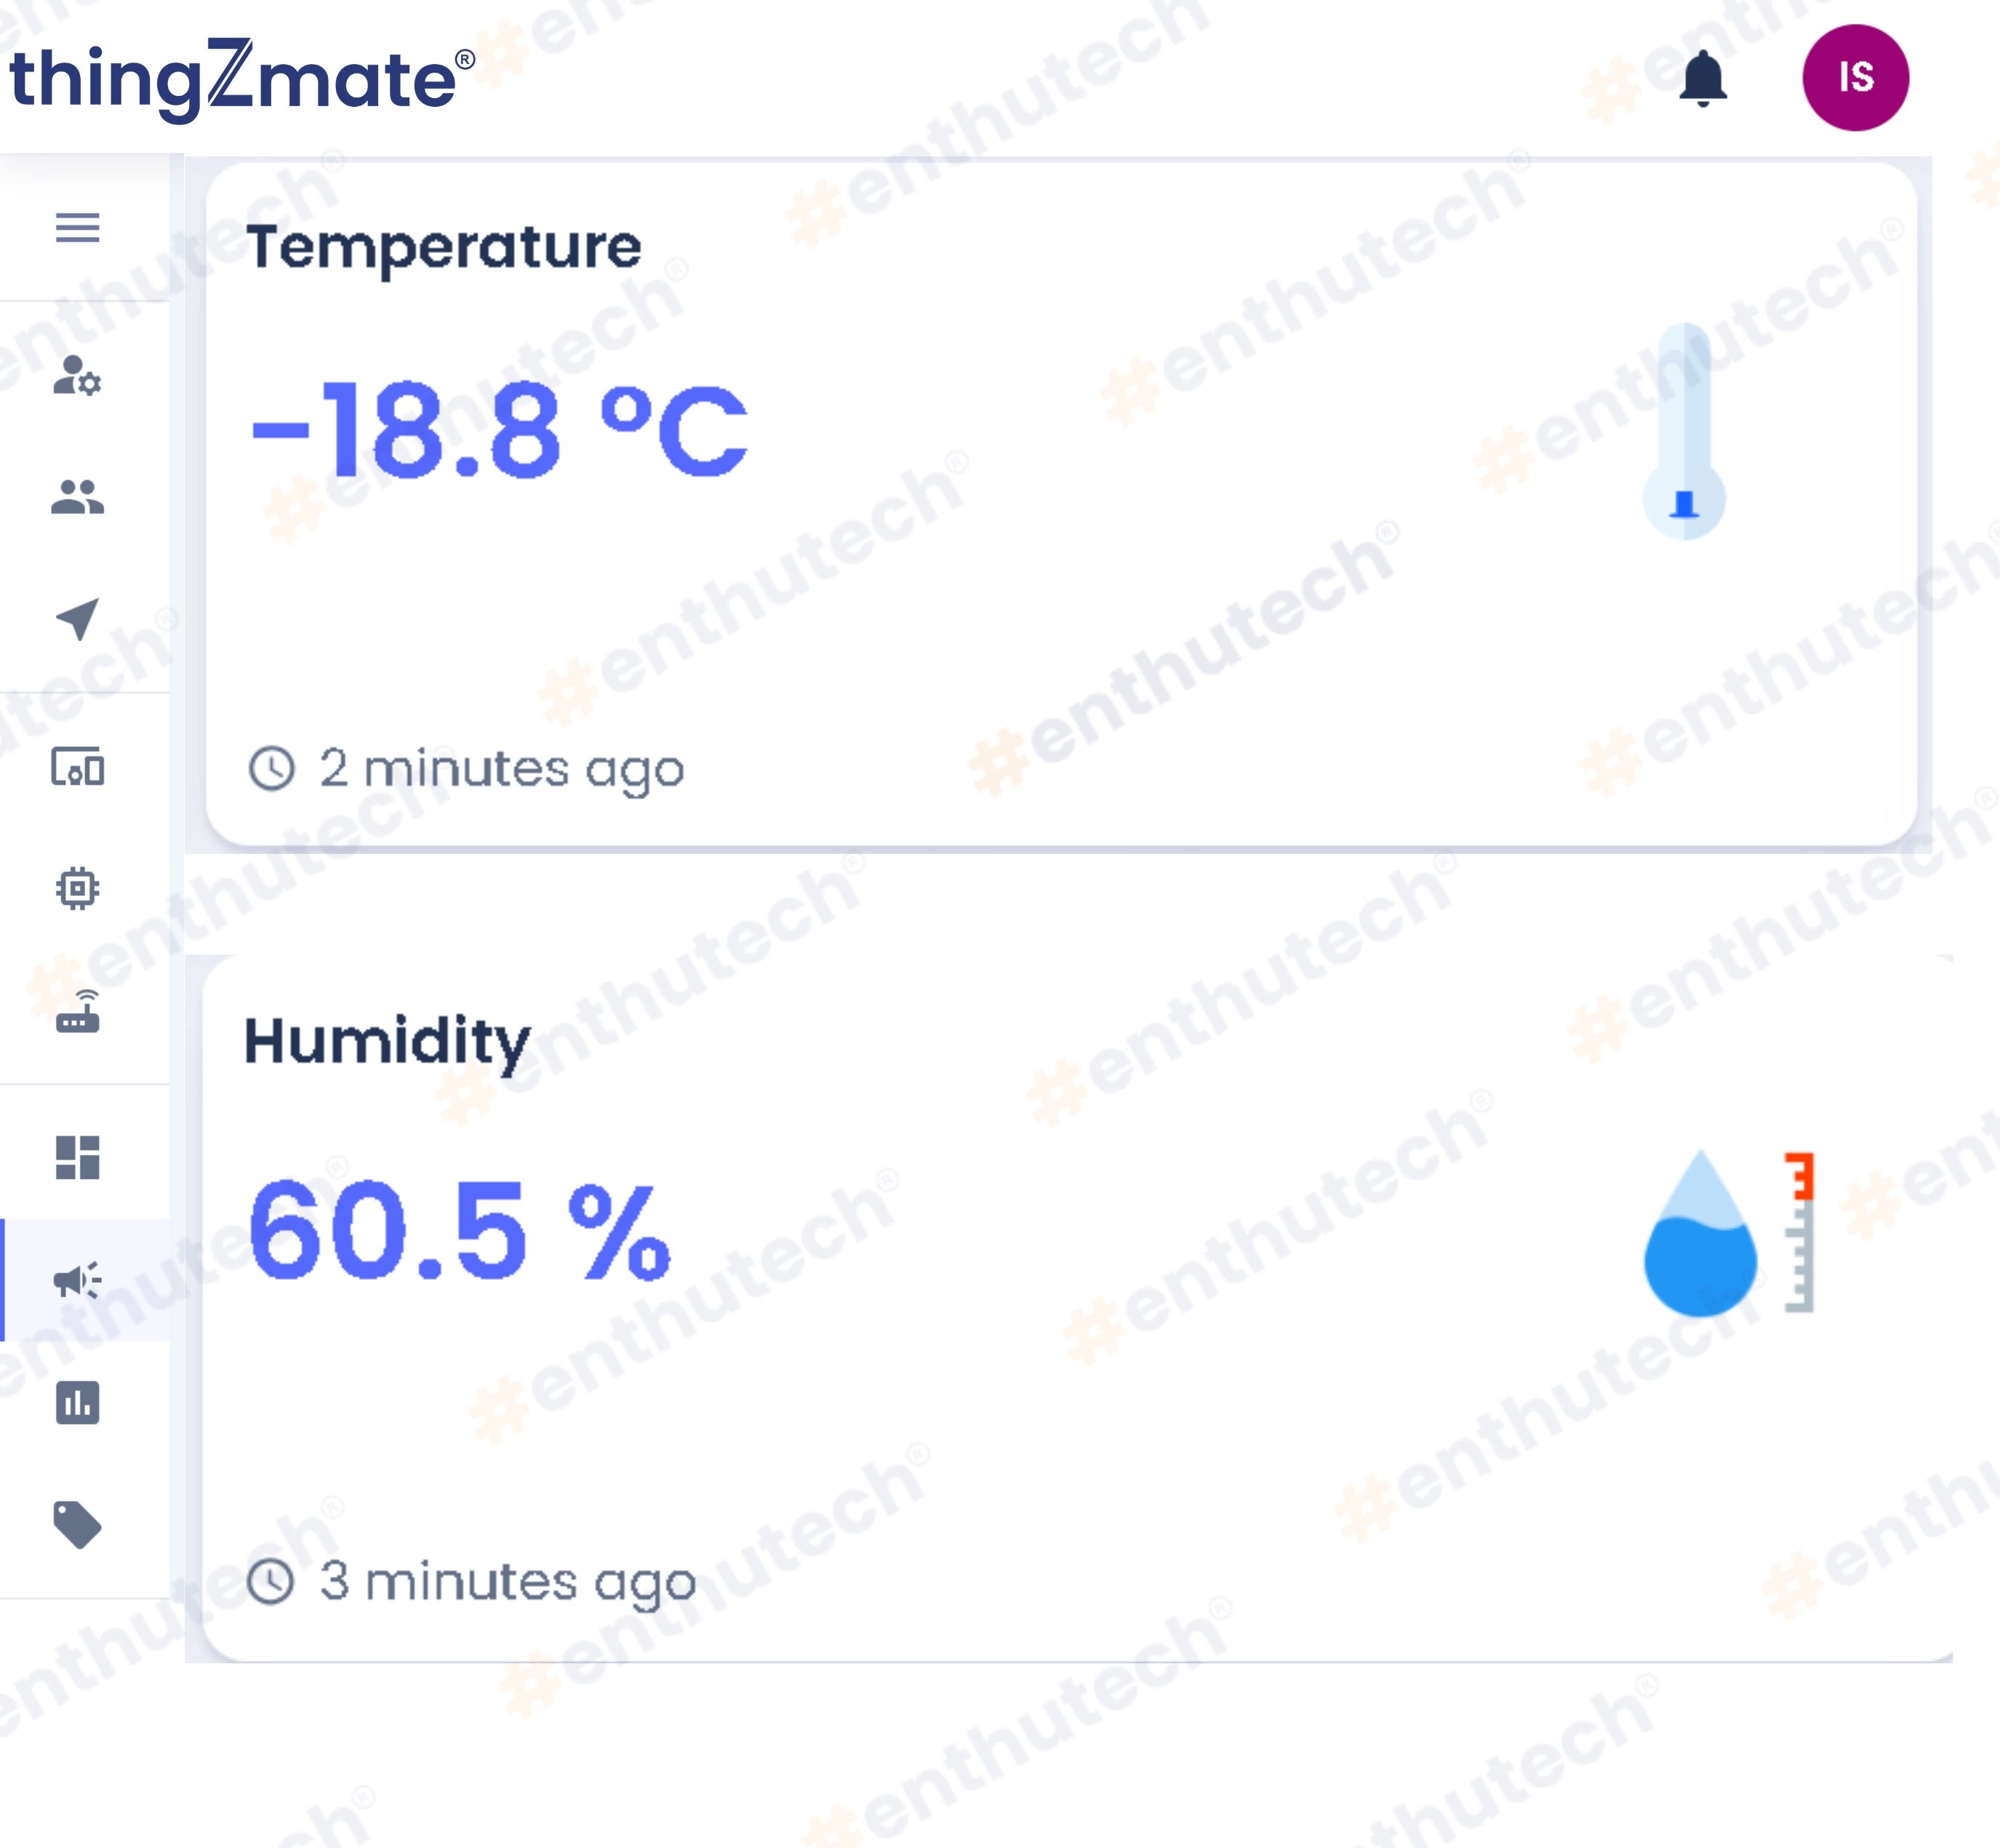
Task: Select the megaphone alerts sidebar item
Action: 77,1280
